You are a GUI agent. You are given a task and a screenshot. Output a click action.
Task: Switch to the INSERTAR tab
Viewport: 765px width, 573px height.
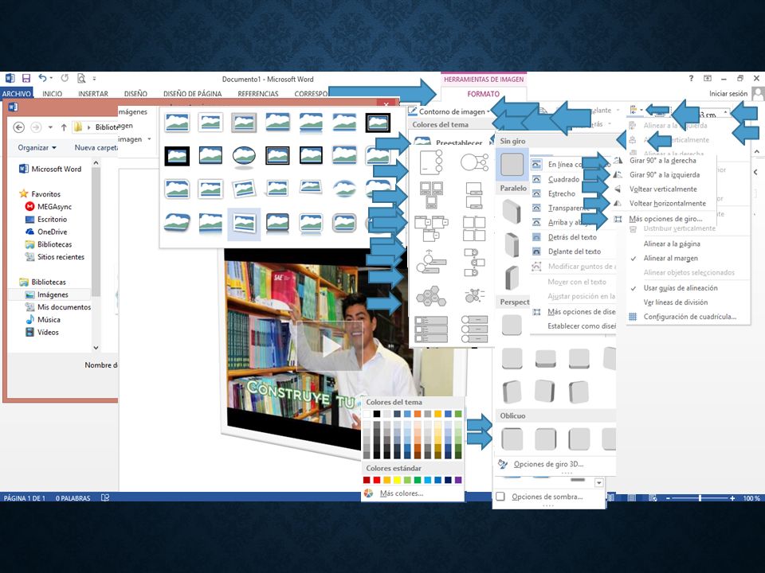[x=93, y=94]
